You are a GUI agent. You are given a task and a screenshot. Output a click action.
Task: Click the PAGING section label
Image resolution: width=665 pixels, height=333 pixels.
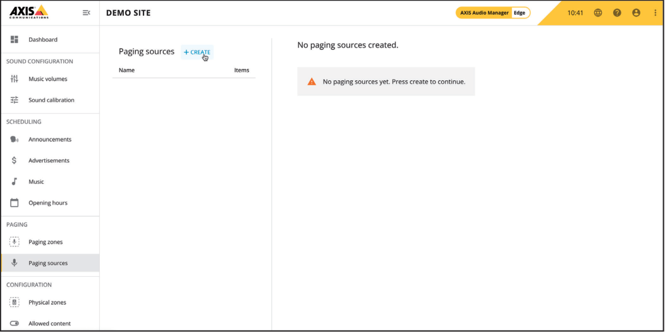coord(17,224)
